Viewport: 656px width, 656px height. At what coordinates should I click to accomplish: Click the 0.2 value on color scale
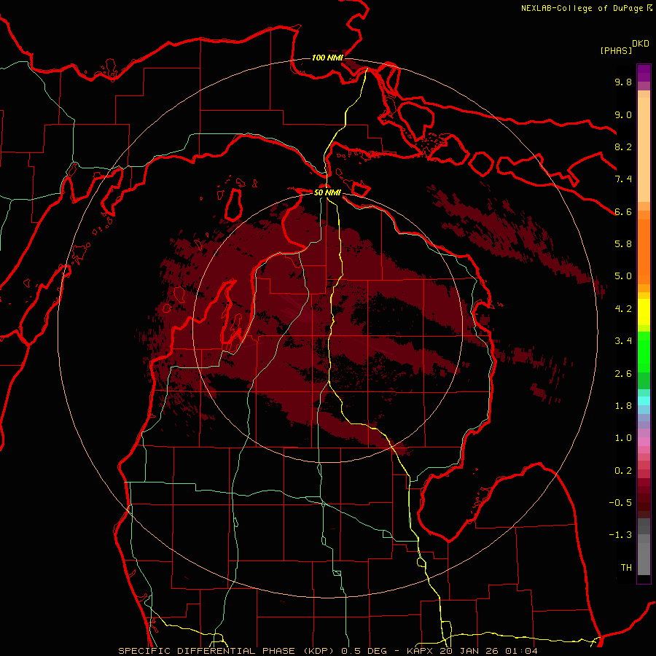pyautogui.click(x=623, y=471)
